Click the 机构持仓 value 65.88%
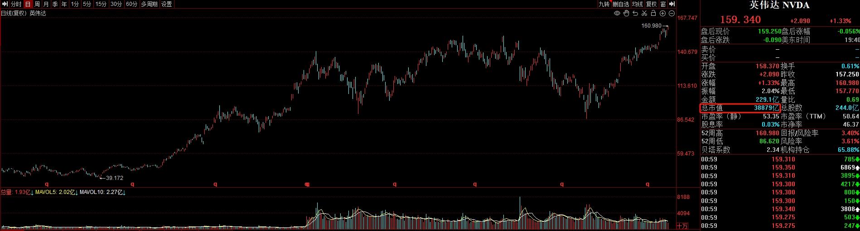Viewport: 860px width, 231px height. click(849, 150)
